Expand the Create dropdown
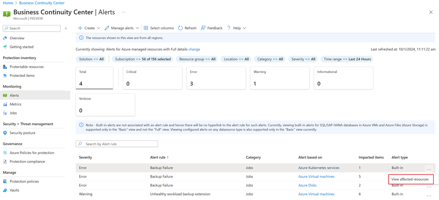The width and height of the screenshot is (439, 200). click(x=89, y=28)
